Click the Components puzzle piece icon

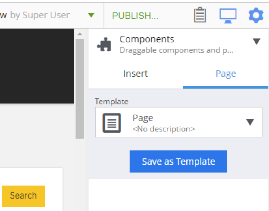[104, 45]
